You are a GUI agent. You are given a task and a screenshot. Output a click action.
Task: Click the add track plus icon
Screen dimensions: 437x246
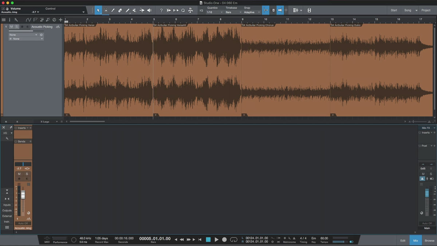pos(60,20)
